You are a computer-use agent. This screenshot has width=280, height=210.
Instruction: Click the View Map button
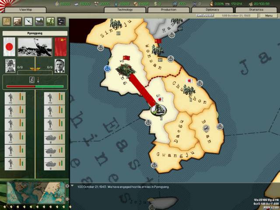pos(26,9)
